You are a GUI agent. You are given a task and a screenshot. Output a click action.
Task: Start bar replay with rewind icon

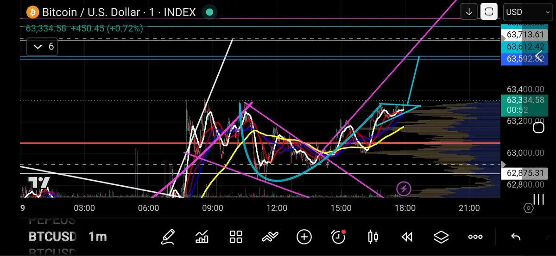tap(407, 237)
